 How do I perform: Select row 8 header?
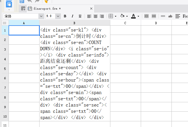tap(5, 97)
